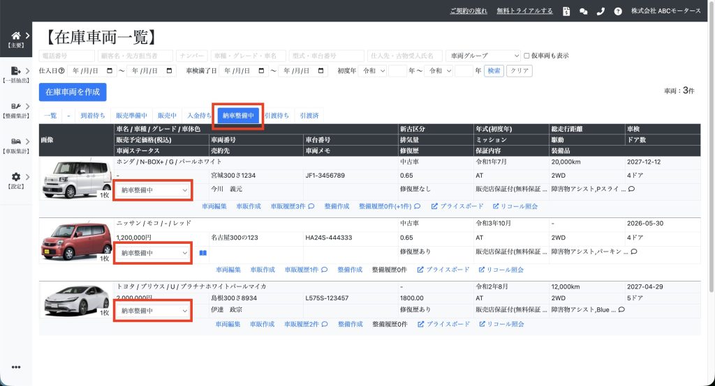Click the help question mark icon in header
The image size is (715, 386).
click(618, 11)
